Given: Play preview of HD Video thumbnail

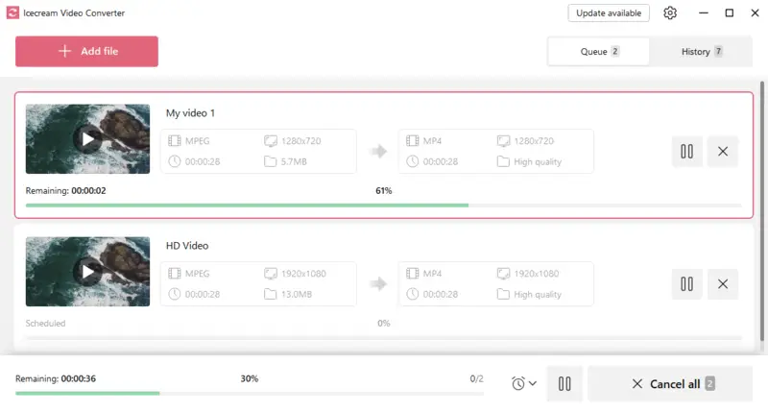Looking at the screenshot, I should point(87,272).
